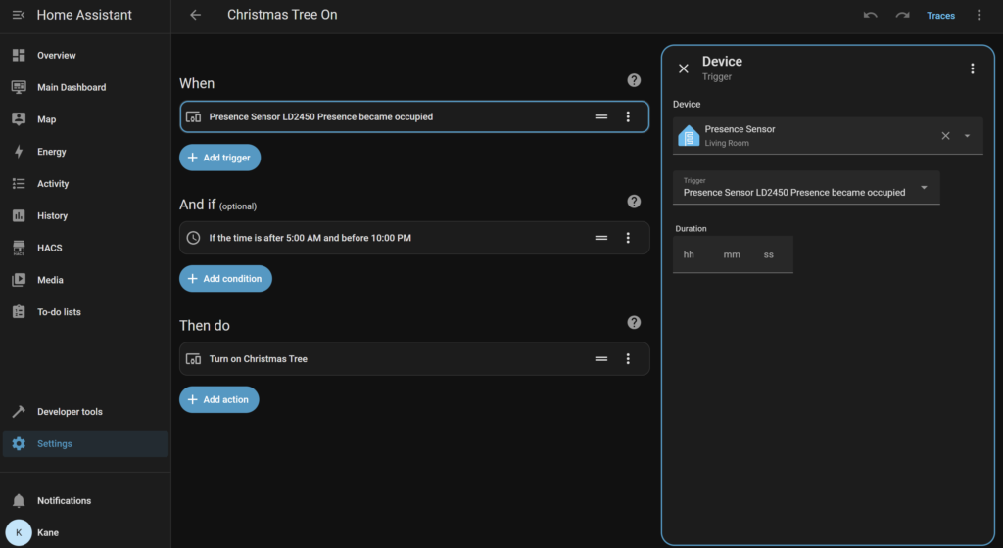Expand the Device picker dropdown arrow
1003x548 pixels.
[967, 136]
